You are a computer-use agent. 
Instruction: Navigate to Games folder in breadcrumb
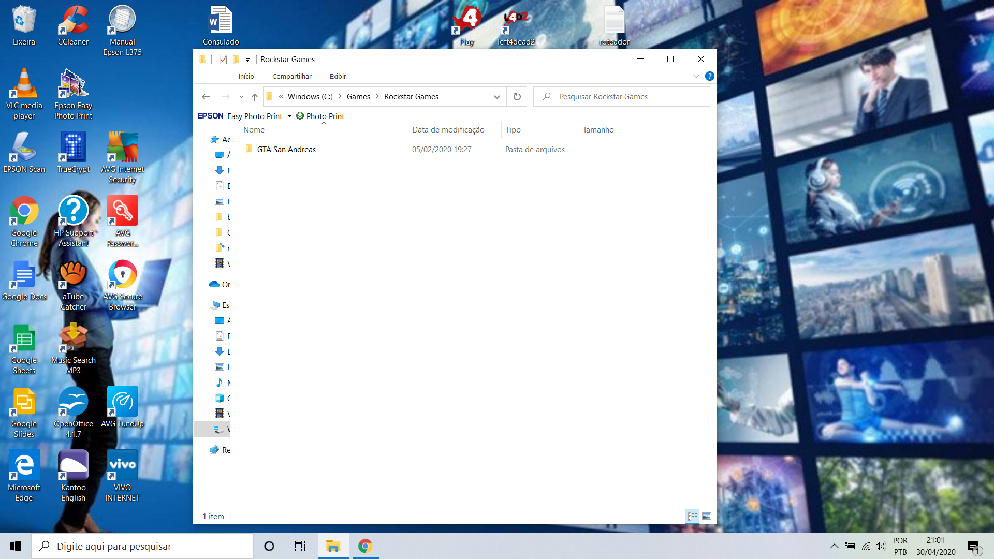[358, 97]
